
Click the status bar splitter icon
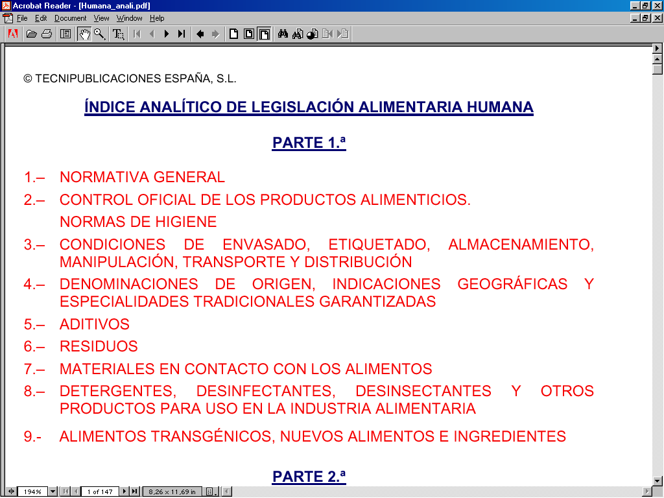point(11,492)
